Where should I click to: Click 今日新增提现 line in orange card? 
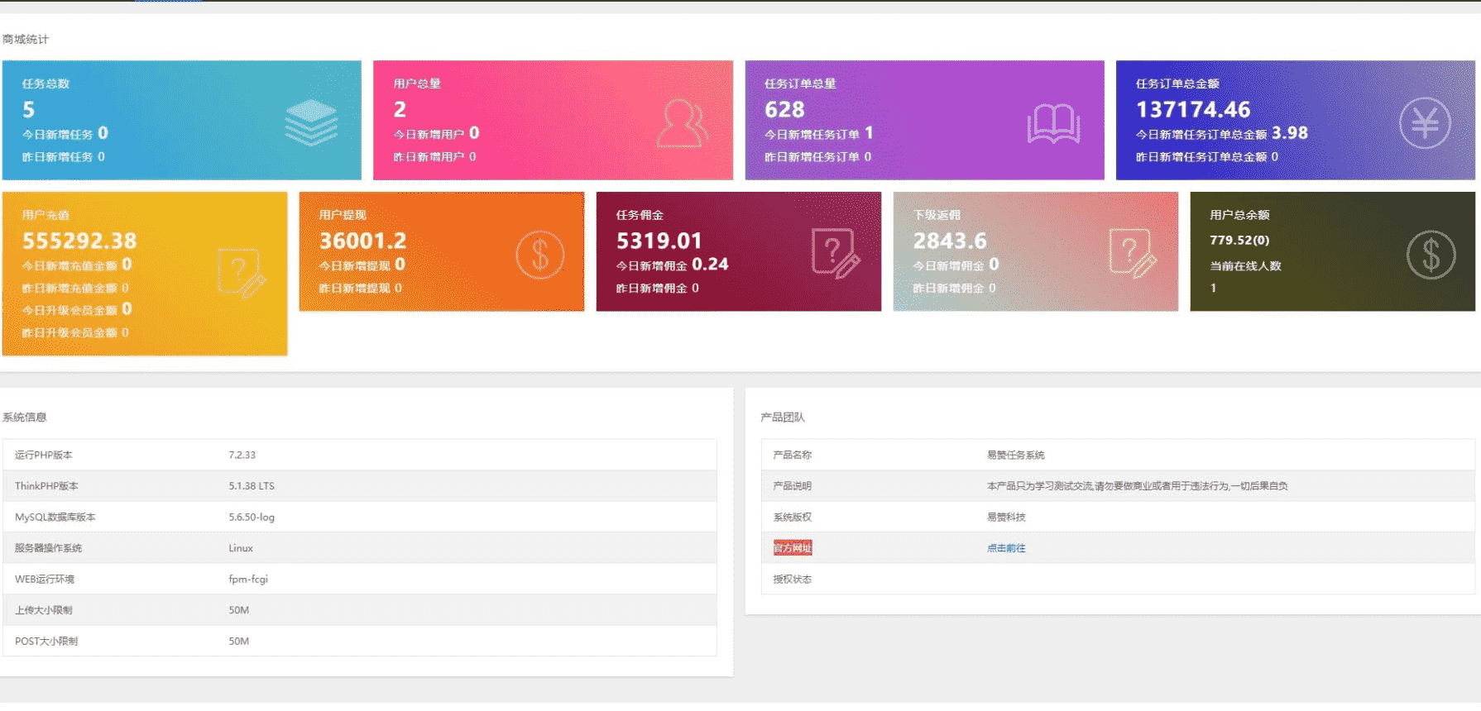click(x=362, y=265)
